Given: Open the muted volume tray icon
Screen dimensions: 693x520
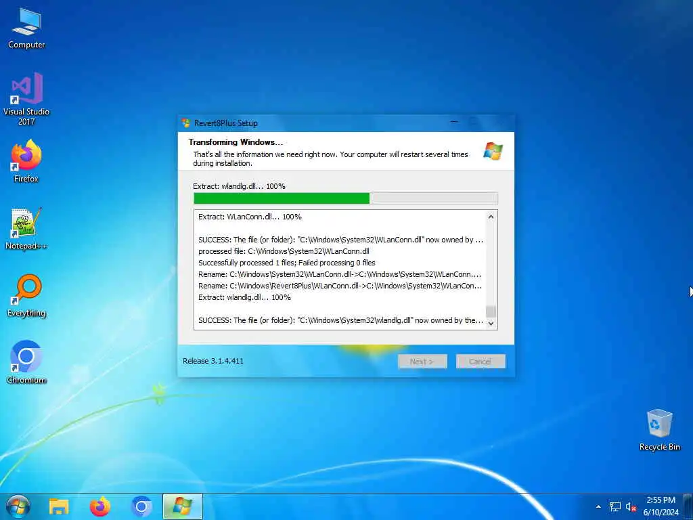Looking at the screenshot, I should pos(631,506).
